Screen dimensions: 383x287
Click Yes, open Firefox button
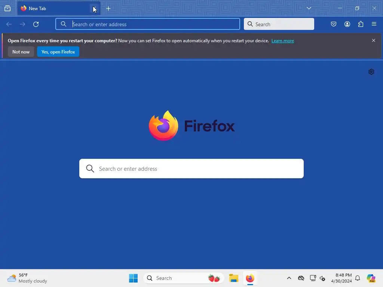pos(58,52)
